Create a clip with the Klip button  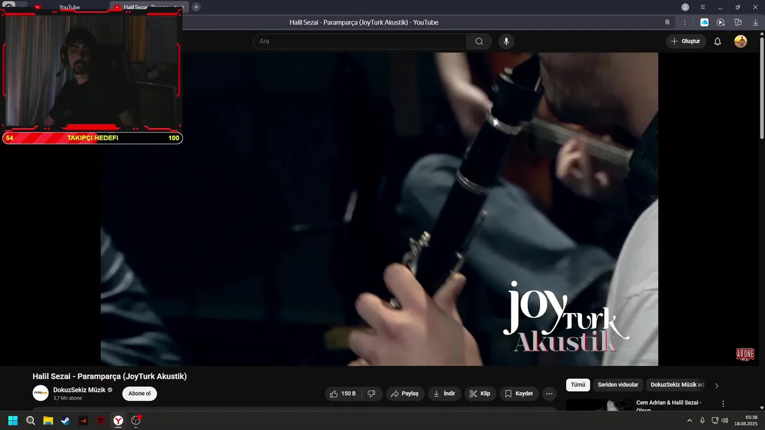(480, 394)
